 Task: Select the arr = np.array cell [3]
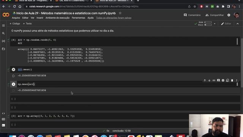coord(125,116)
